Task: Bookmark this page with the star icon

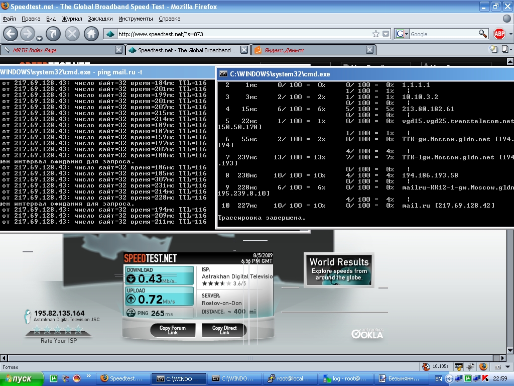Action: 375,34
